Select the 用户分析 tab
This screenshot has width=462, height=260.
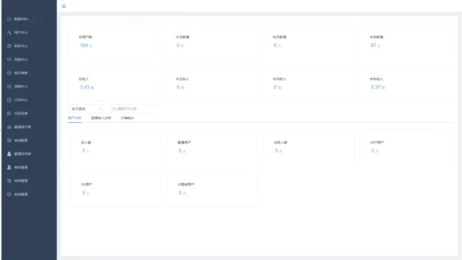click(x=74, y=118)
